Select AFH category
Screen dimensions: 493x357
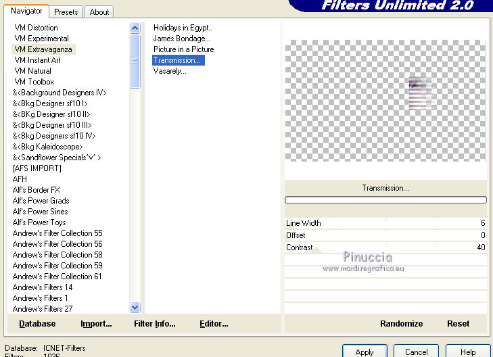pos(20,179)
